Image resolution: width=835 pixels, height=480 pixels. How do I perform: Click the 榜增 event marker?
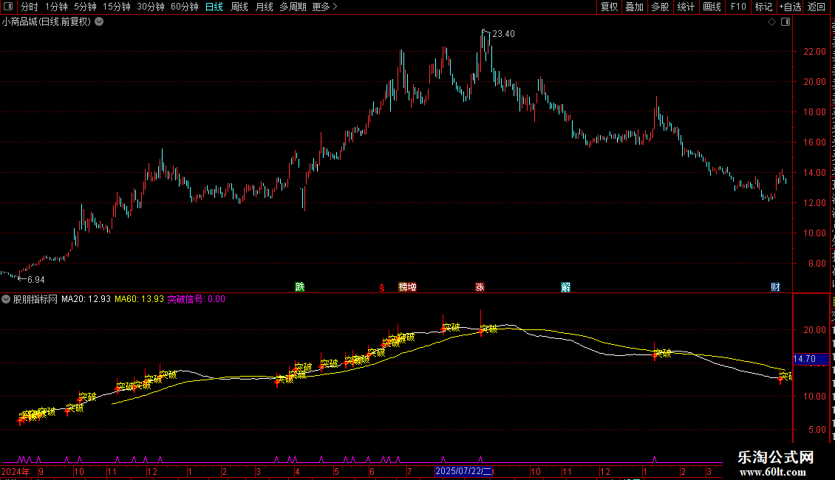point(407,287)
